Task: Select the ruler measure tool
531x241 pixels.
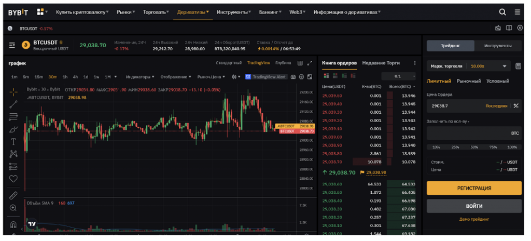Action: 13,195
